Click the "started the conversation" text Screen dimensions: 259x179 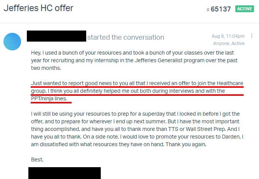(126, 37)
